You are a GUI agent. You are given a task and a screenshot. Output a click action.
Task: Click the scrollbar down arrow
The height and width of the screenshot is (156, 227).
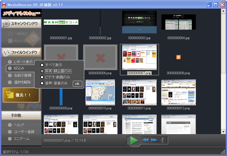click(223, 132)
